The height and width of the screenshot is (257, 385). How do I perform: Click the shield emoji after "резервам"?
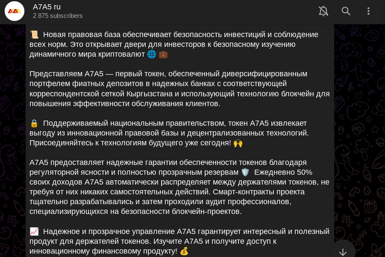(245, 172)
